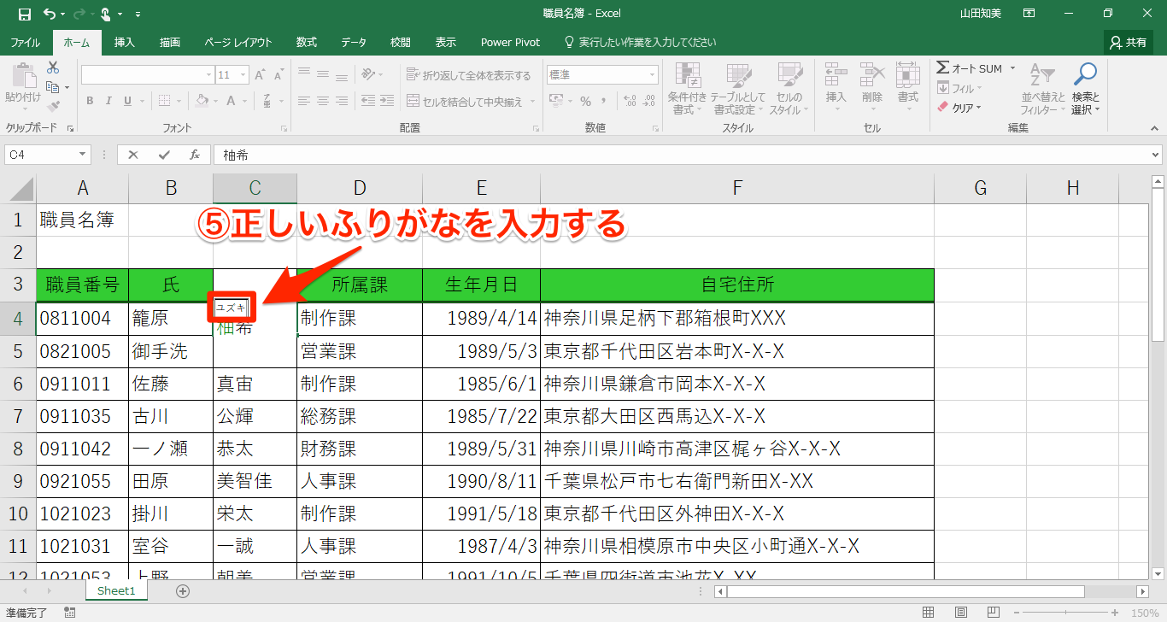Increase font size with the large A icon
This screenshot has height=622, width=1167.
pyautogui.click(x=261, y=75)
